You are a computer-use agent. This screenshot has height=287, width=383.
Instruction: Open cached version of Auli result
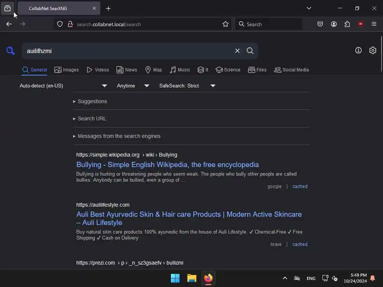[300, 244]
